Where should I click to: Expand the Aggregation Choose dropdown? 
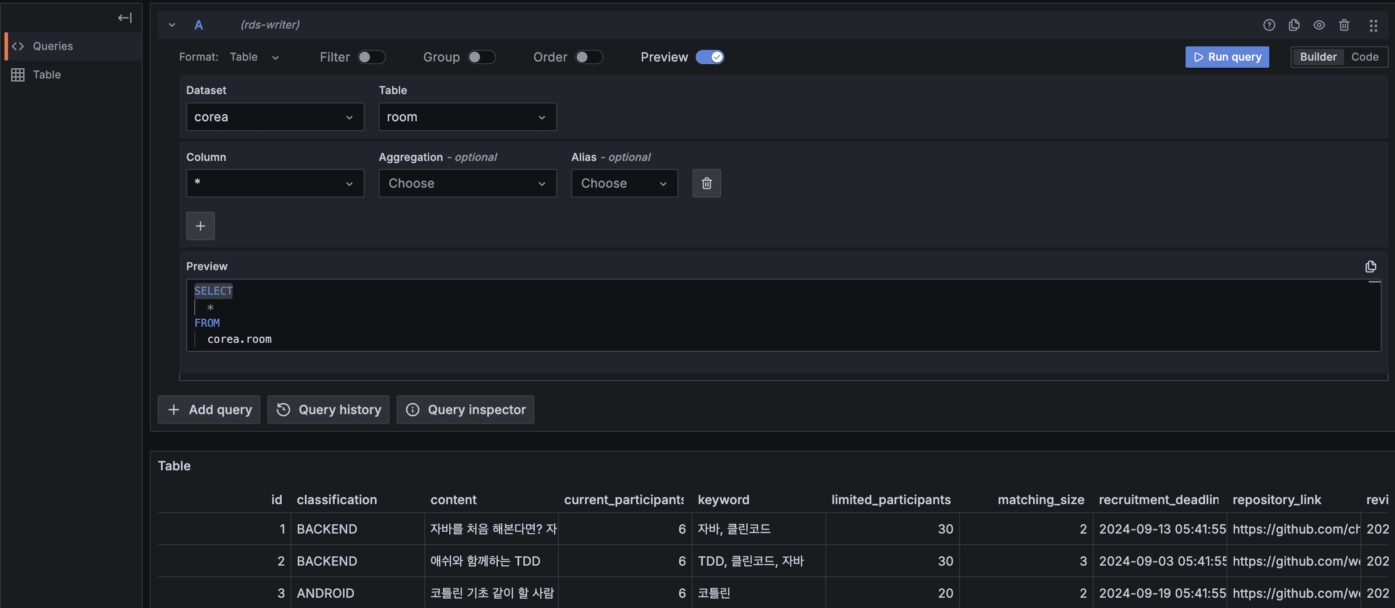(467, 183)
